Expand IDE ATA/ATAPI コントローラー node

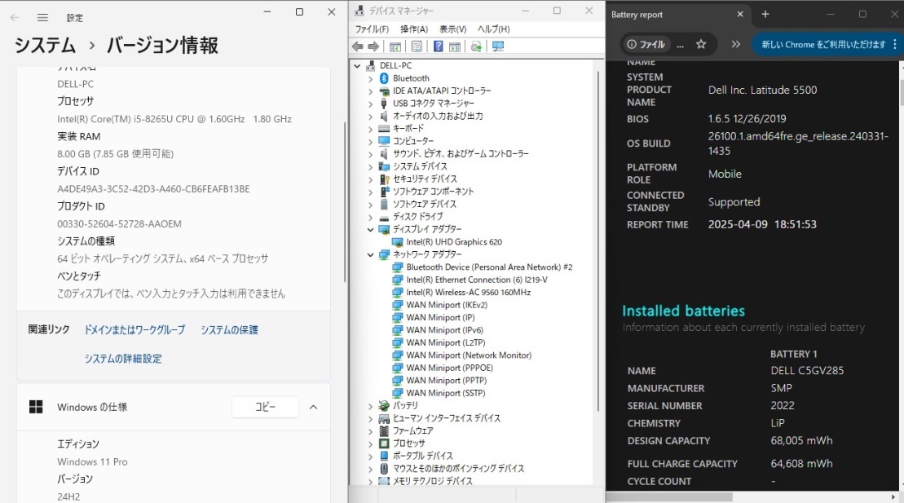click(371, 91)
